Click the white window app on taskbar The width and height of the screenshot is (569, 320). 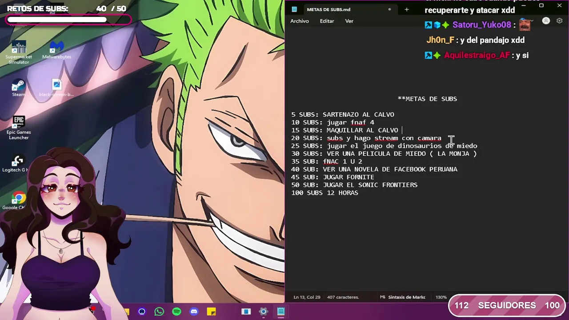tap(246, 312)
